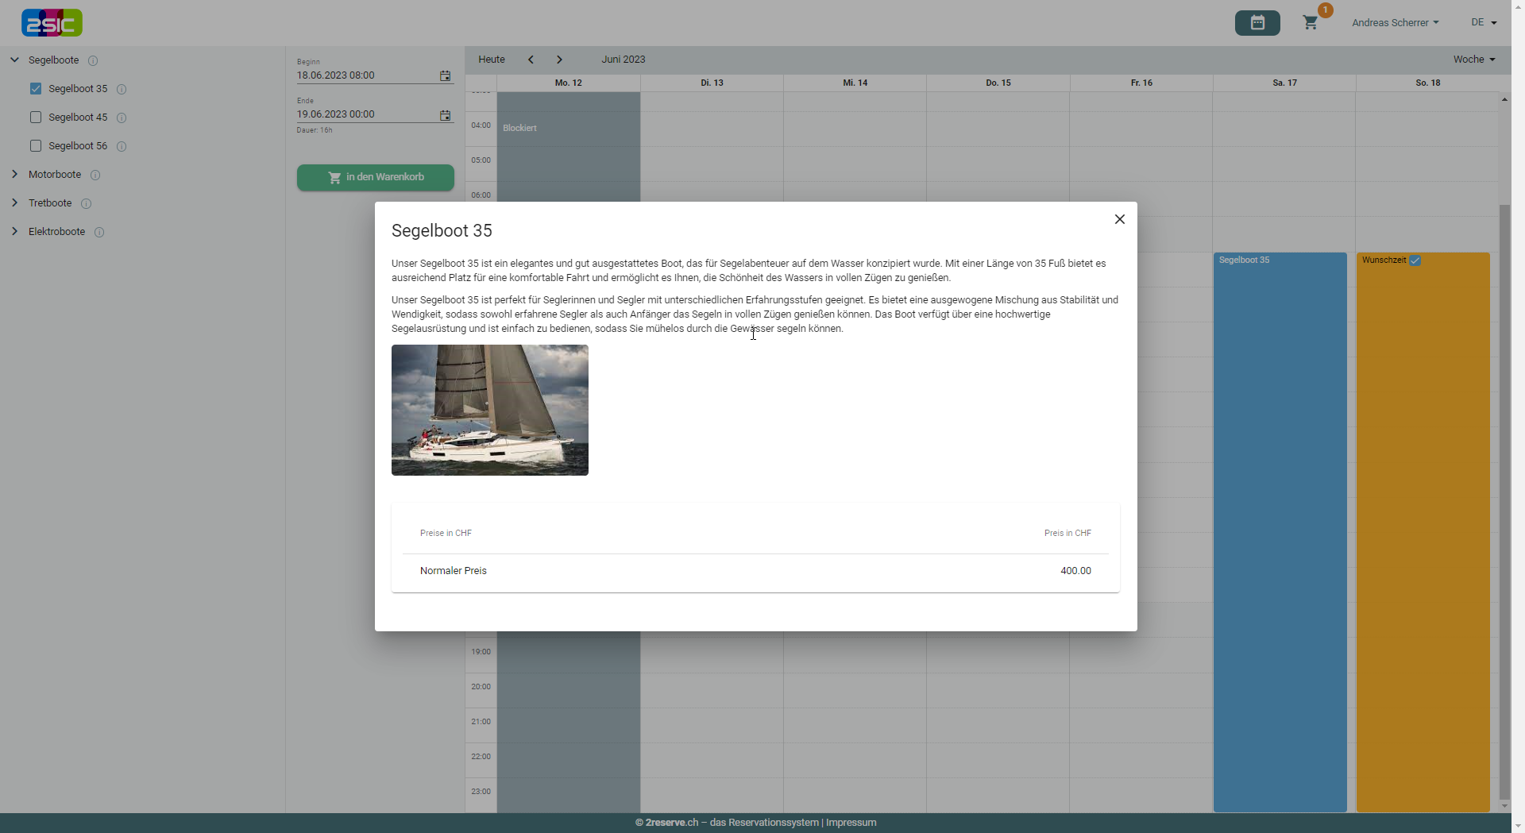Uncheck the Segelboot 35 checkbox
Viewport: 1525px width, 833px height.
[x=36, y=89]
